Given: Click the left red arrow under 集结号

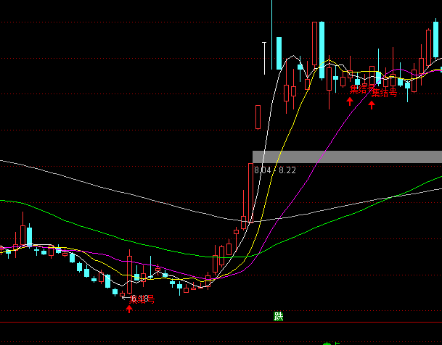Looking at the screenshot, I should (x=349, y=101).
